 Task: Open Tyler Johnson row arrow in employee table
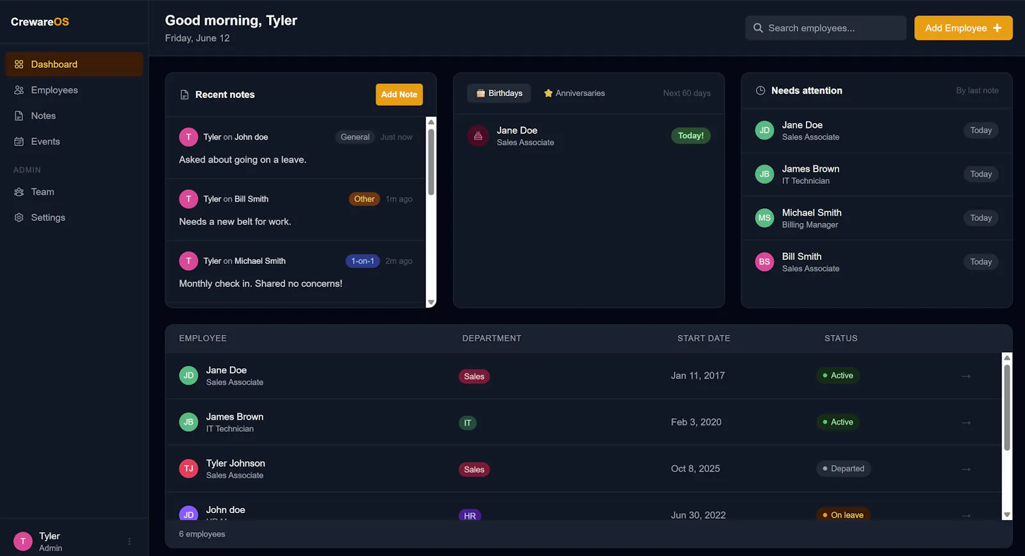click(966, 470)
